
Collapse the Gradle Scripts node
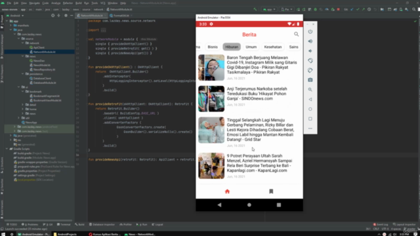(7, 149)
